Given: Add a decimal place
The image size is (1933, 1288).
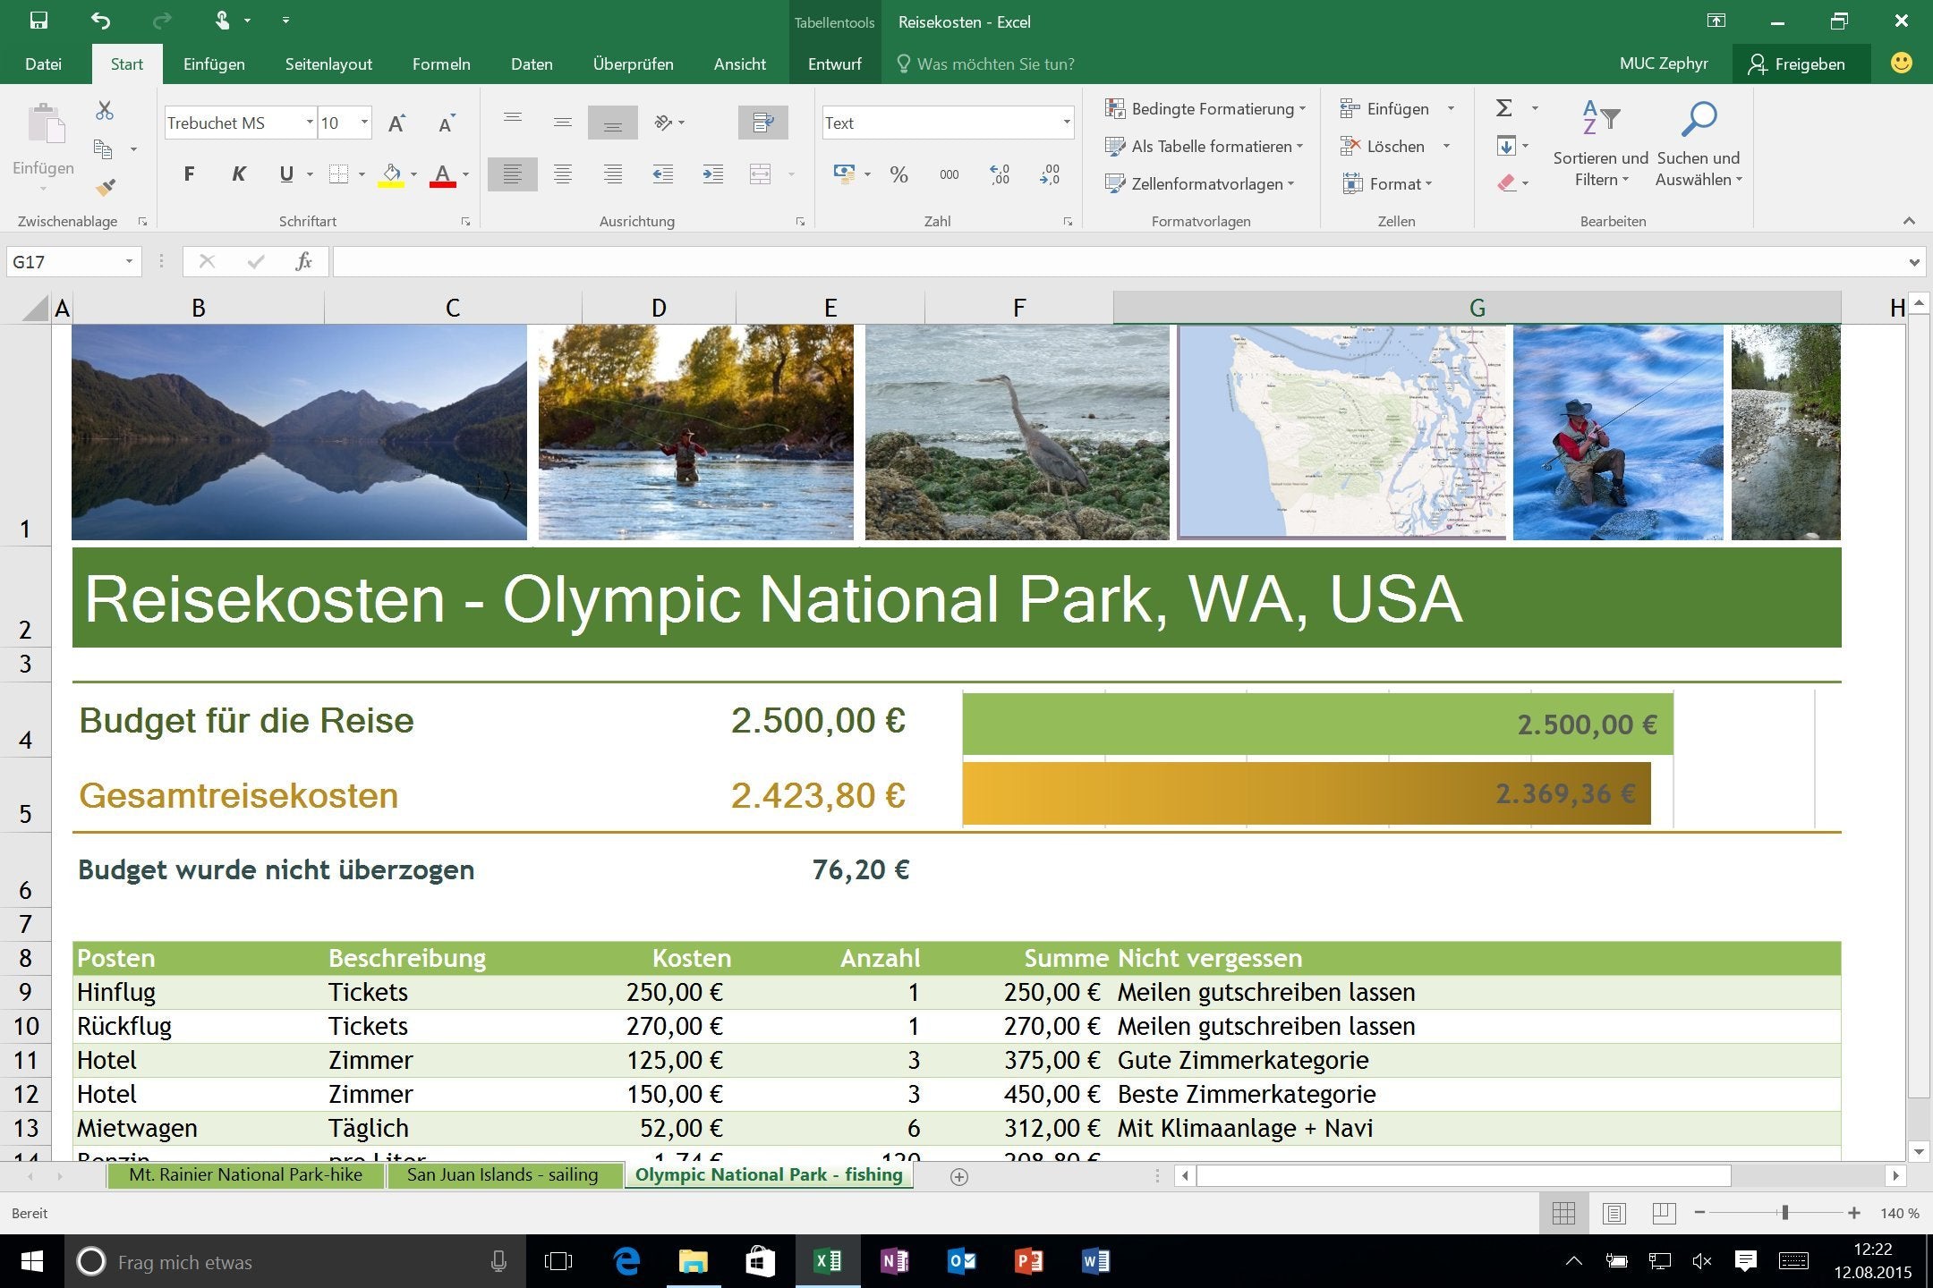Looking at the screenshot, I should 1000,174.
